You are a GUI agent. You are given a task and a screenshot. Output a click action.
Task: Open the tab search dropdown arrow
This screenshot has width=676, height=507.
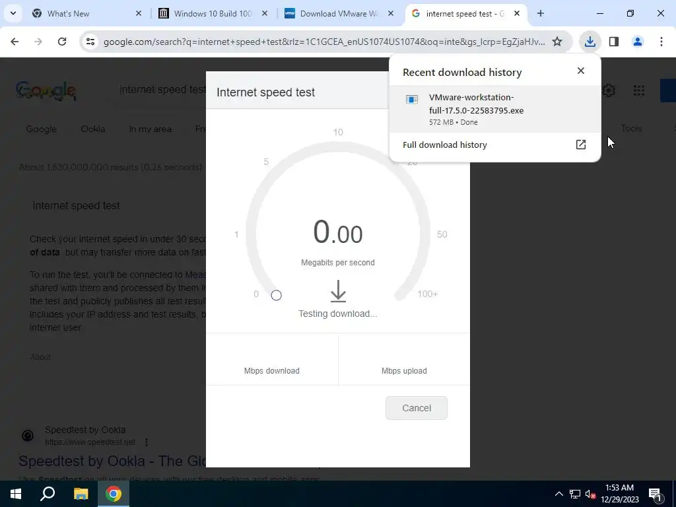click(x=13, y=13)
